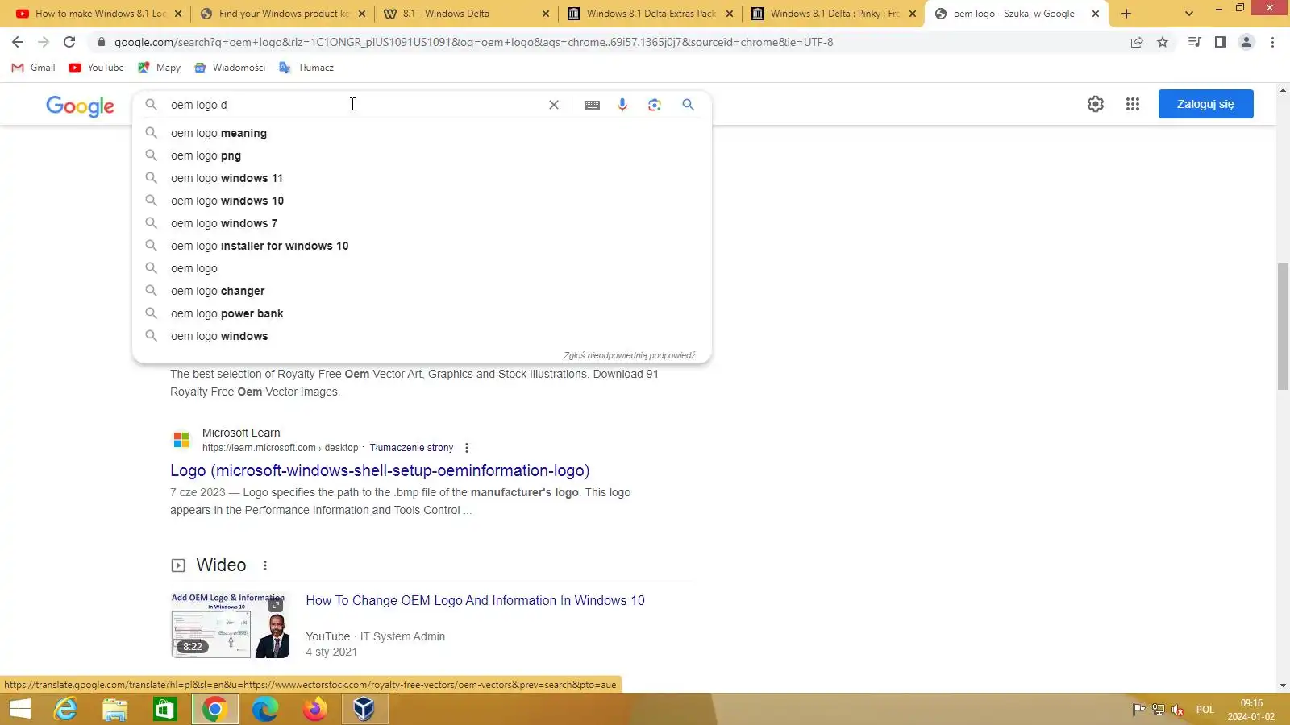Submit search with the magnifier button
Viewport: 1290px width, 725px height.
tap(688, 105)
